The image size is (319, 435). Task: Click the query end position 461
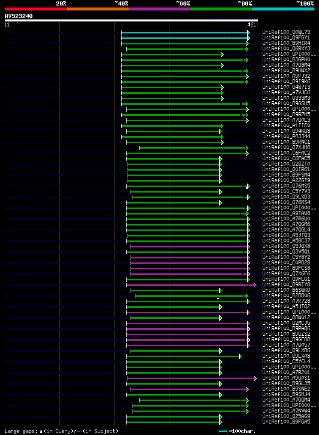[252, 24]
